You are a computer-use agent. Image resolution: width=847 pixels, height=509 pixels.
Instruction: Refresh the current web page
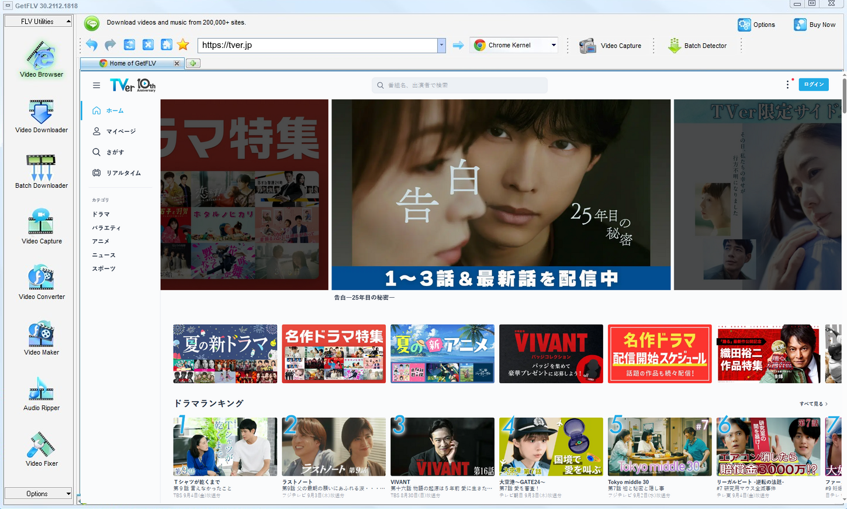point(129,45)
